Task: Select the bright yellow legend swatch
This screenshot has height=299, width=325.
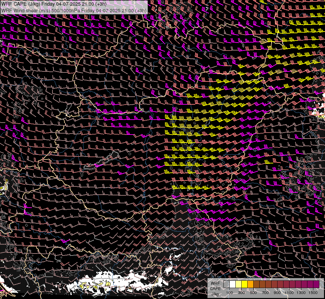Action: [x=245, y=284]
